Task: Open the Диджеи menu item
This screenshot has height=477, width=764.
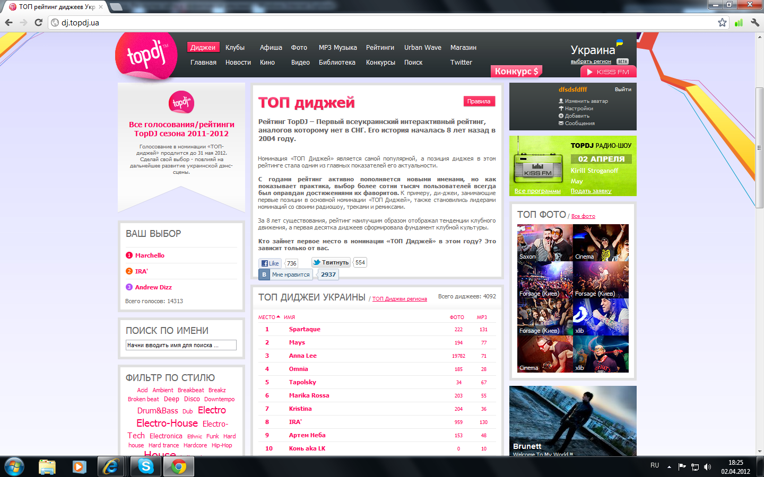Action: (x=203, y=47)
